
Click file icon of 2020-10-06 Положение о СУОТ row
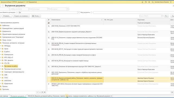49,26
